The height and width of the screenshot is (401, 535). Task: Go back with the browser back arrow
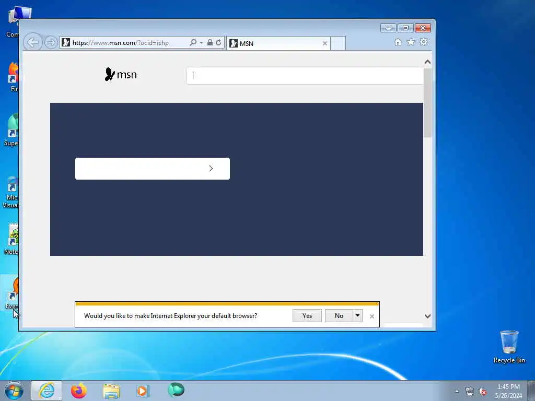point(33,43)
